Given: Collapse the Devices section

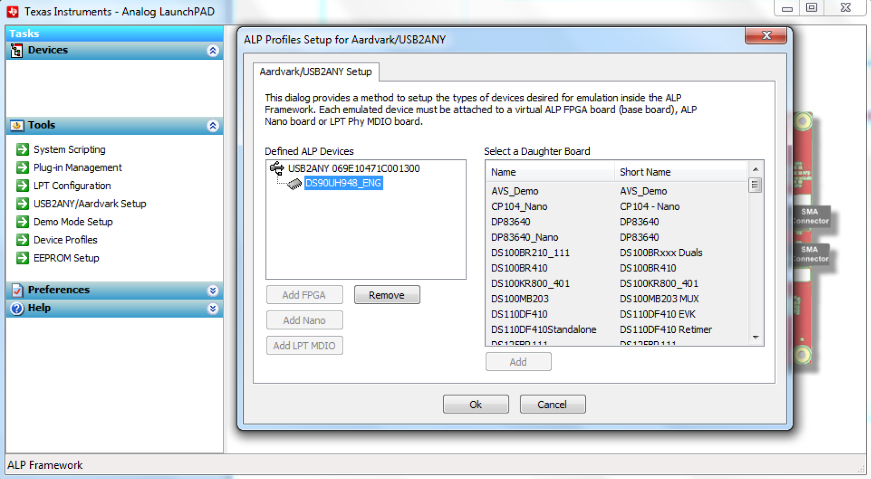Looking at the screenshot, I should [x=213, y=50].
